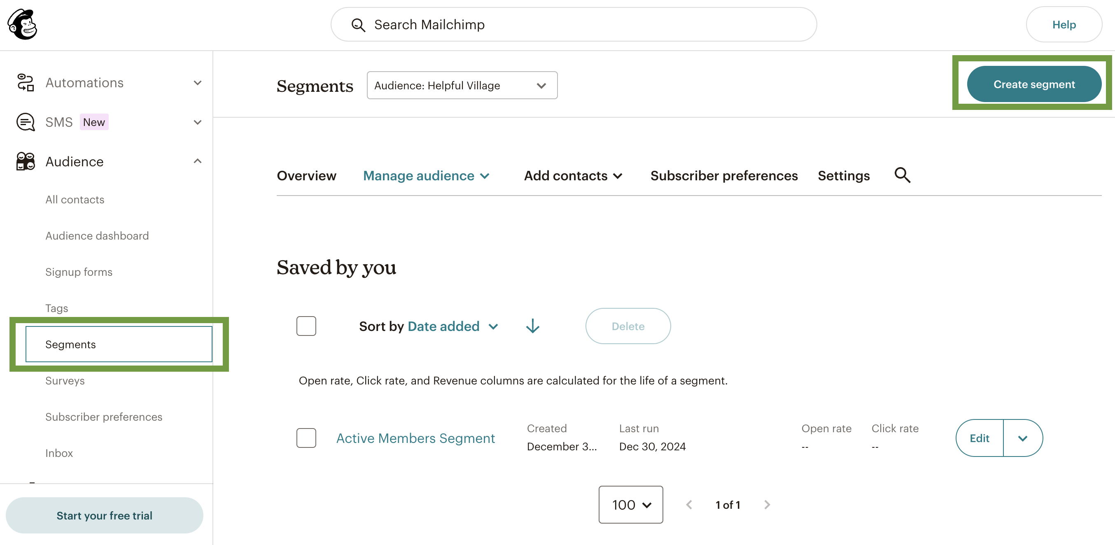Open Surveys in the sidebar
Image resolution: width=1115 pixels, height=545 pixels.
pos(65,380)
